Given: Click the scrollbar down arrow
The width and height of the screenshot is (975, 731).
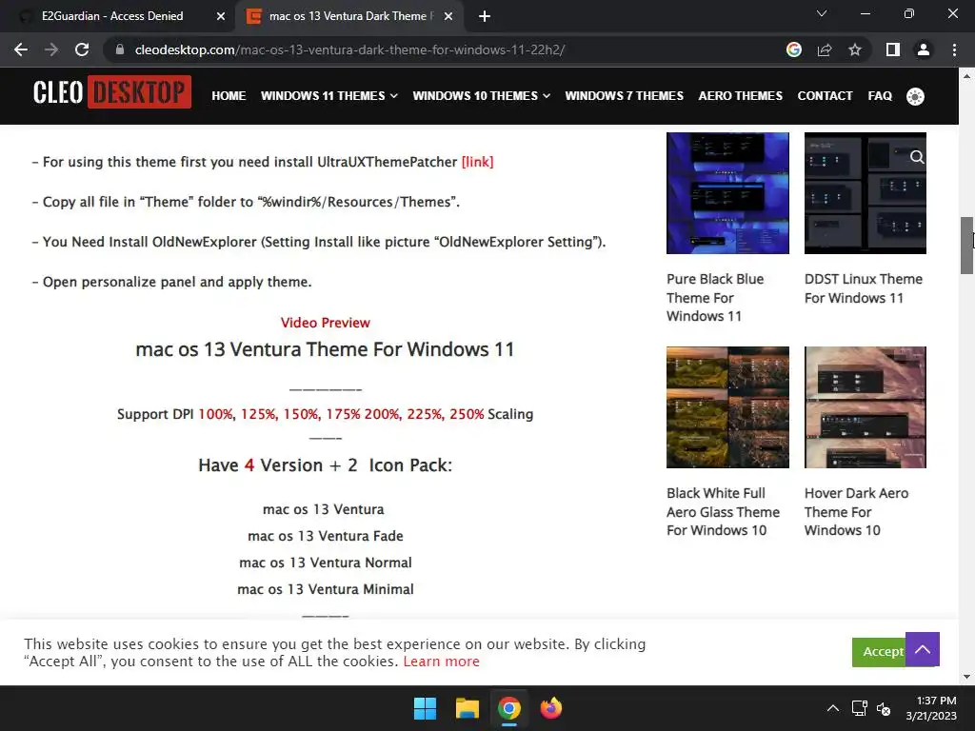Looking at the screenshot, I should pos(966,677).
